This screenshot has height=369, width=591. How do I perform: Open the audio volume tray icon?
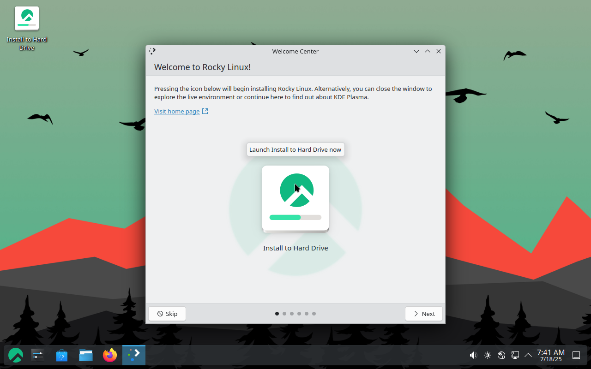(x=473, y=355)
